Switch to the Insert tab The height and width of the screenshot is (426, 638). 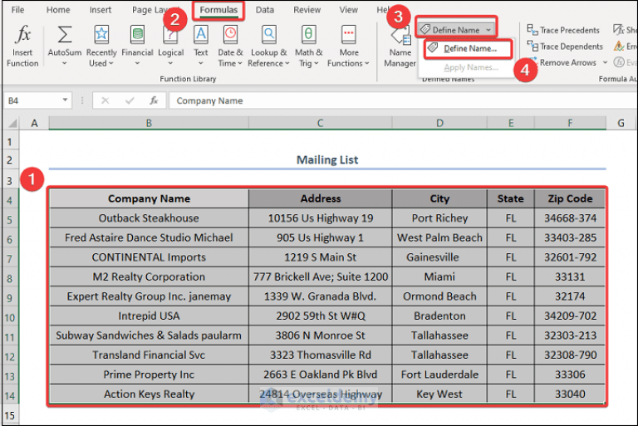pos(100,10)
